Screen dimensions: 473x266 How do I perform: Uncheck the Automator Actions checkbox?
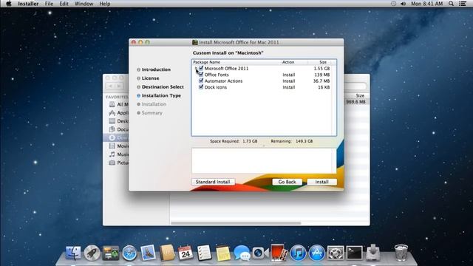point(201,81)
